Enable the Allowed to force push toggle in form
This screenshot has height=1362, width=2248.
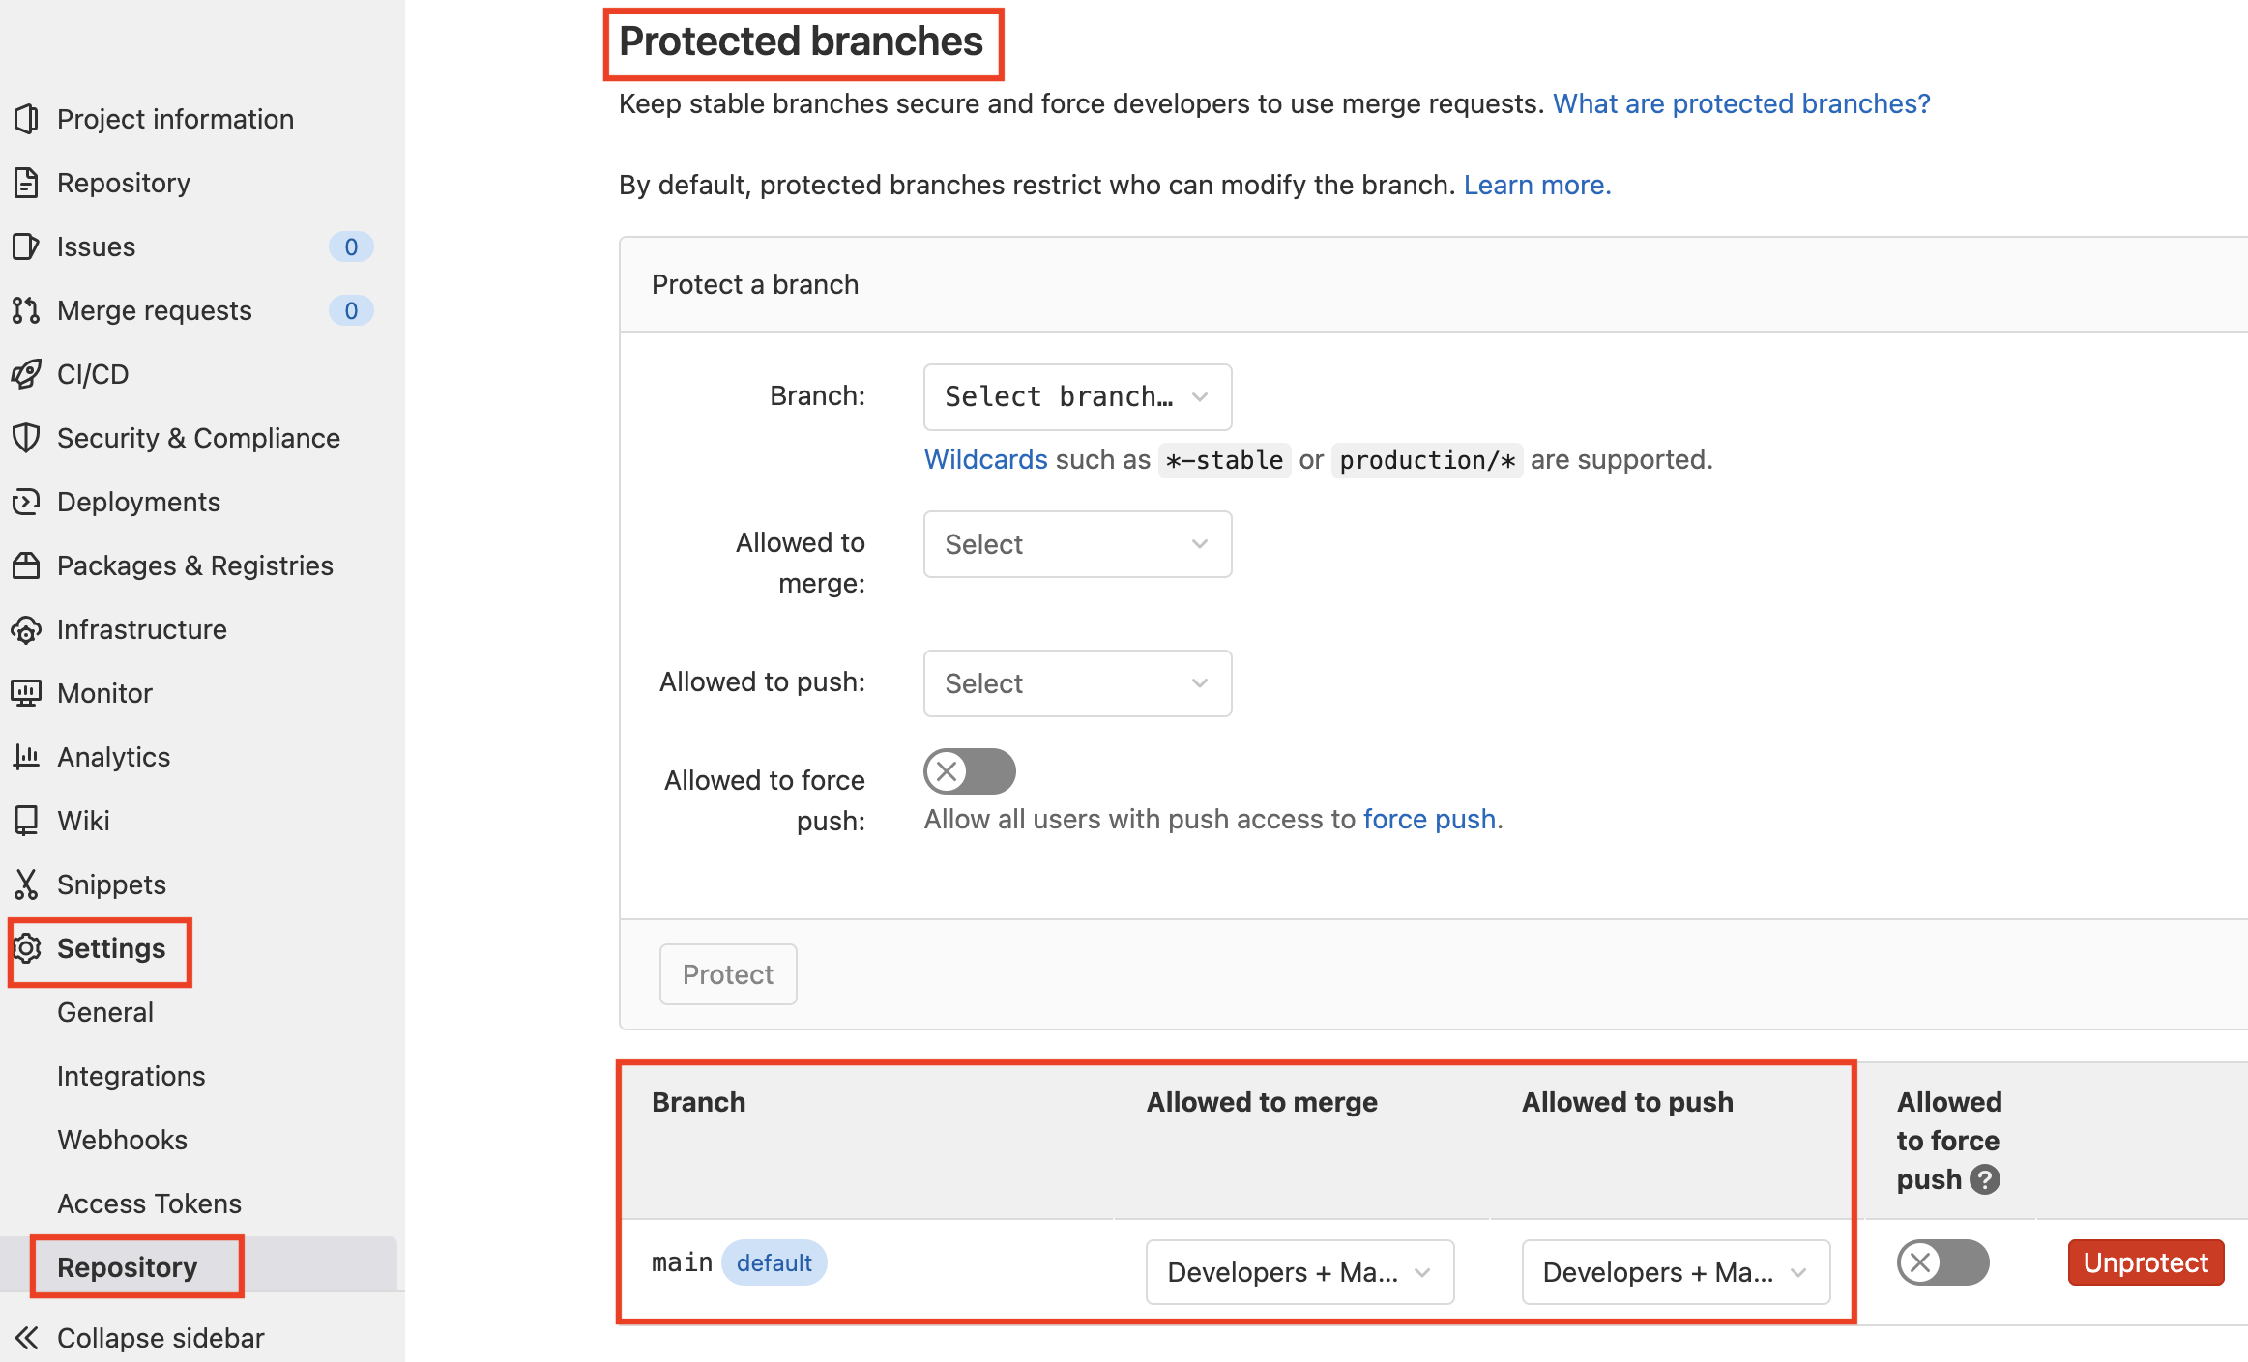pos(969,771)
